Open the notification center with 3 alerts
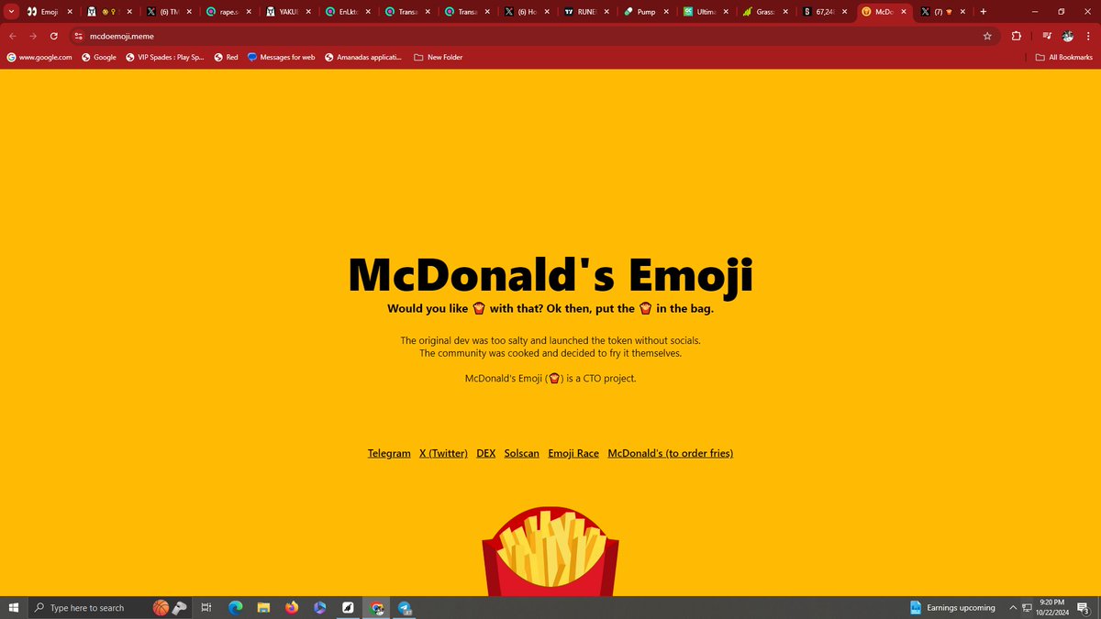Screen dimensions: 1101x619 click(x=1083, y=607)
